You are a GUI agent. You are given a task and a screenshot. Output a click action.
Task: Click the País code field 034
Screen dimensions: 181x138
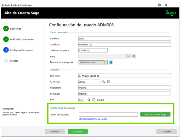tap(82, 100)
